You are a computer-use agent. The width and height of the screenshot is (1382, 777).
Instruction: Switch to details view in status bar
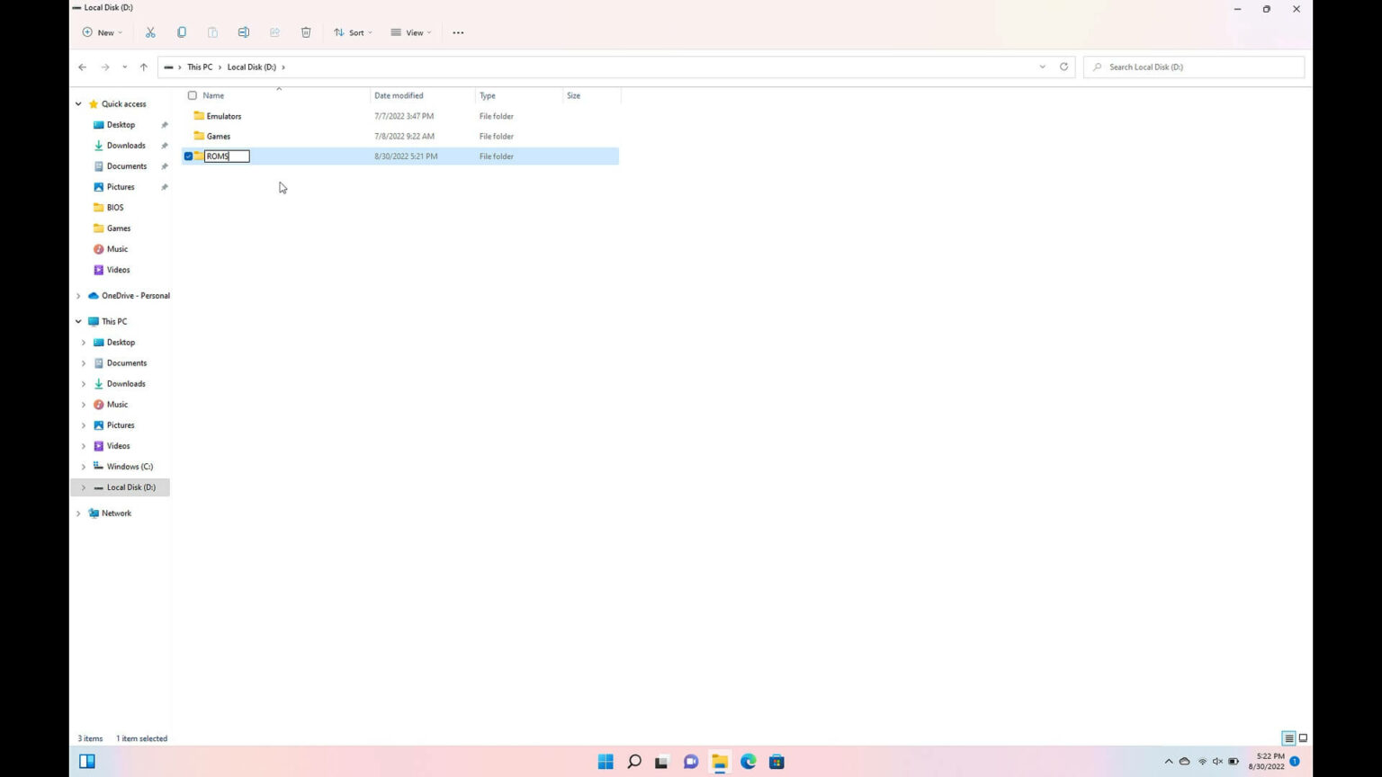click(x=1288, y=737)
